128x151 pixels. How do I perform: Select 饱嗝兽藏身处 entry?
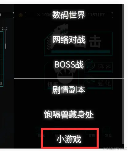69,114
